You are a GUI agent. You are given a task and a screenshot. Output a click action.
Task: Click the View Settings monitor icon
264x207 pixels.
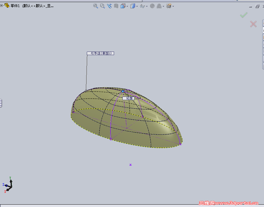(x=169, y=6)
